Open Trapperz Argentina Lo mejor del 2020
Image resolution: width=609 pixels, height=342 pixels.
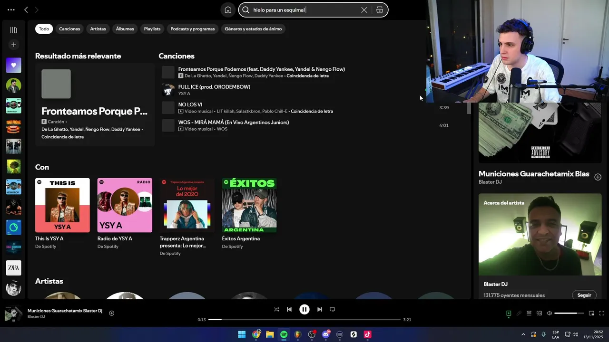coord(187,218)
